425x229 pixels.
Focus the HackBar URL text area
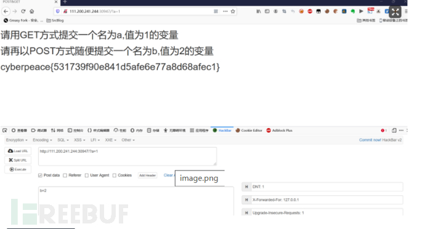click(x=127, y=156)
